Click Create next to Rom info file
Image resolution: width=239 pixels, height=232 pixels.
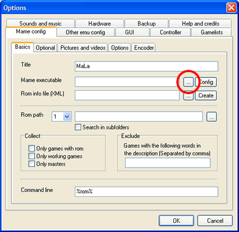206,95
